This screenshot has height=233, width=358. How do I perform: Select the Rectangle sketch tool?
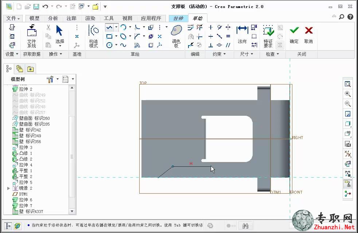109,36
